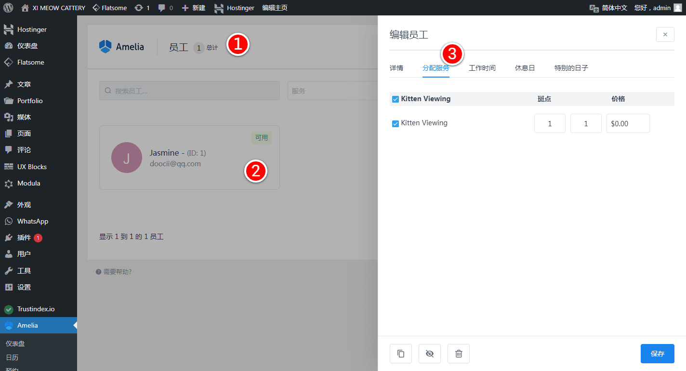686x371 pixels.
Task: Delete employee with the trash icon
Action: tap(459, 354)
